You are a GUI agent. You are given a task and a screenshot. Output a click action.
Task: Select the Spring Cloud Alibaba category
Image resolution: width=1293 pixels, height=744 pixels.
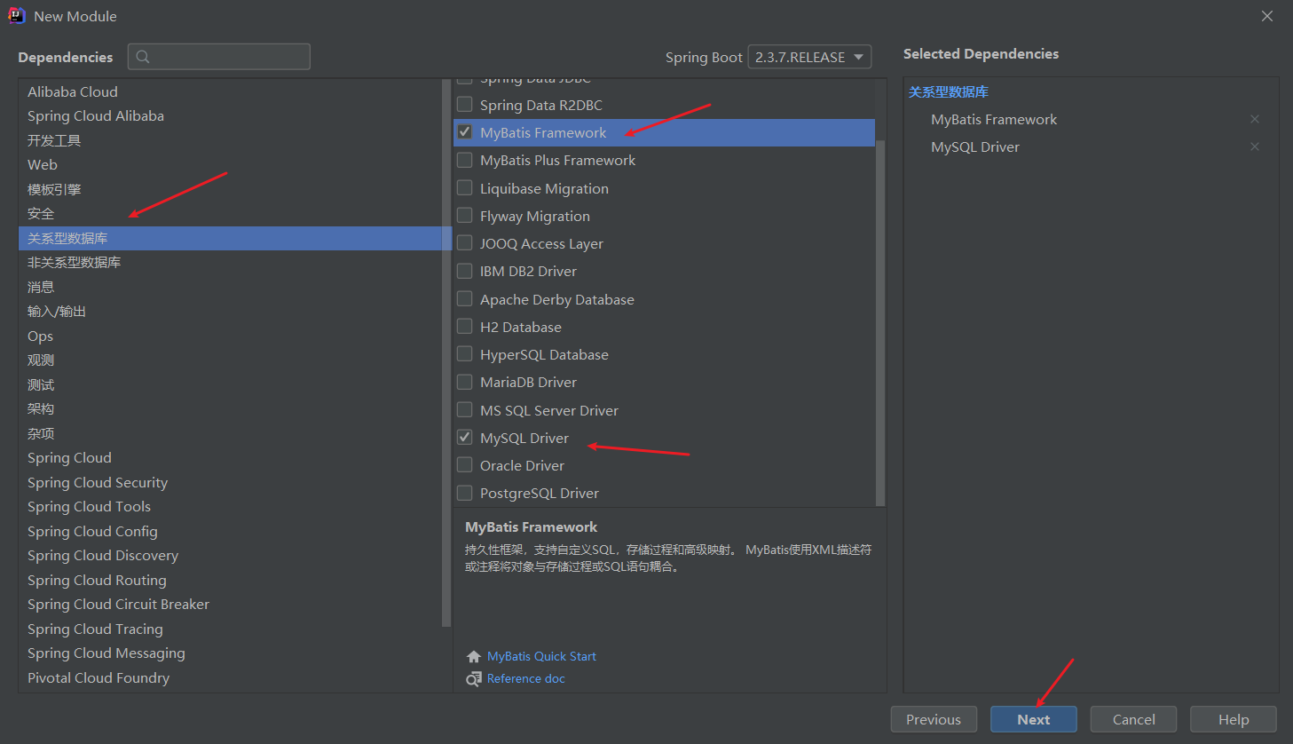click(x=230, y=115)
